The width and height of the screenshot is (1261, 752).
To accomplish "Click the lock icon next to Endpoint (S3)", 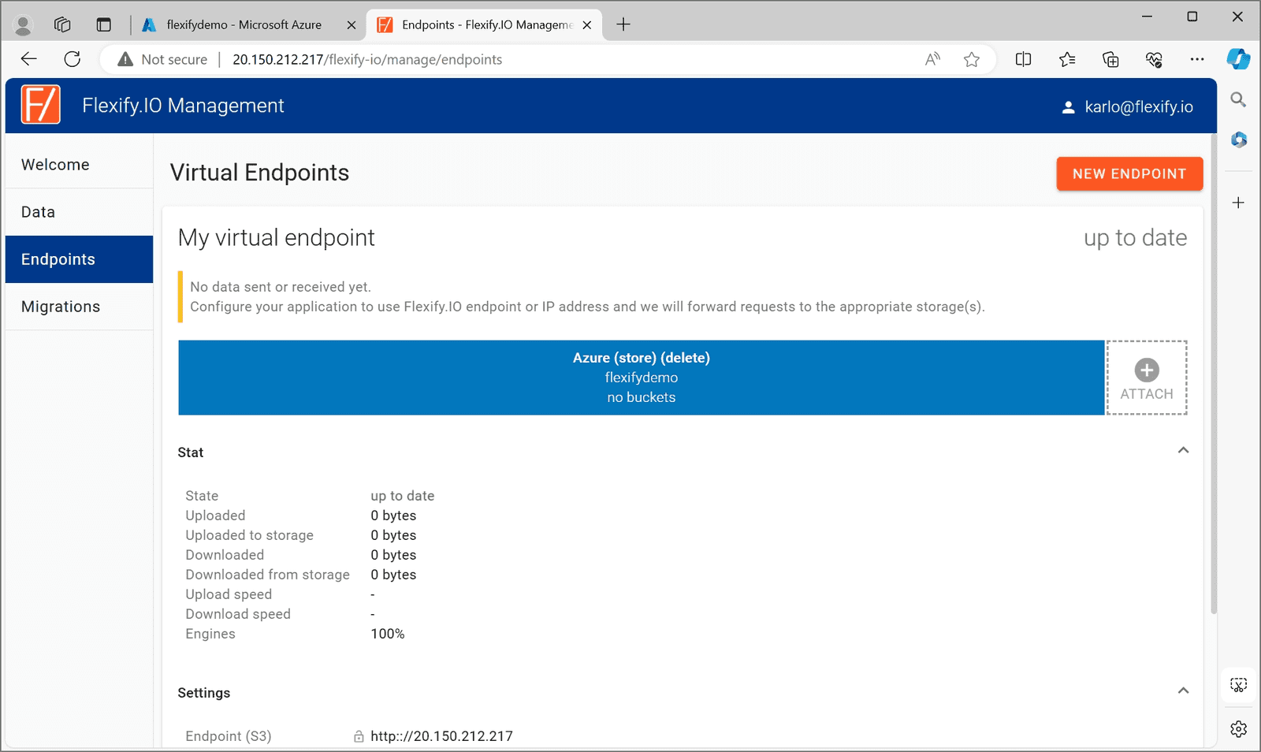I will pos(359,735).
